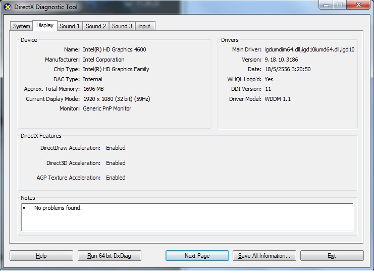This screenshot has height=279, width=374.
Task: Close the DirectX Diagnostic Tool window
Action: tap(358, 5)
